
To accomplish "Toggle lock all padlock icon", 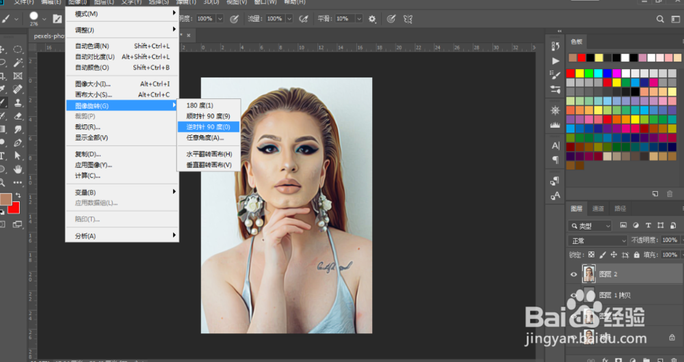I will [x=636, y=254].
